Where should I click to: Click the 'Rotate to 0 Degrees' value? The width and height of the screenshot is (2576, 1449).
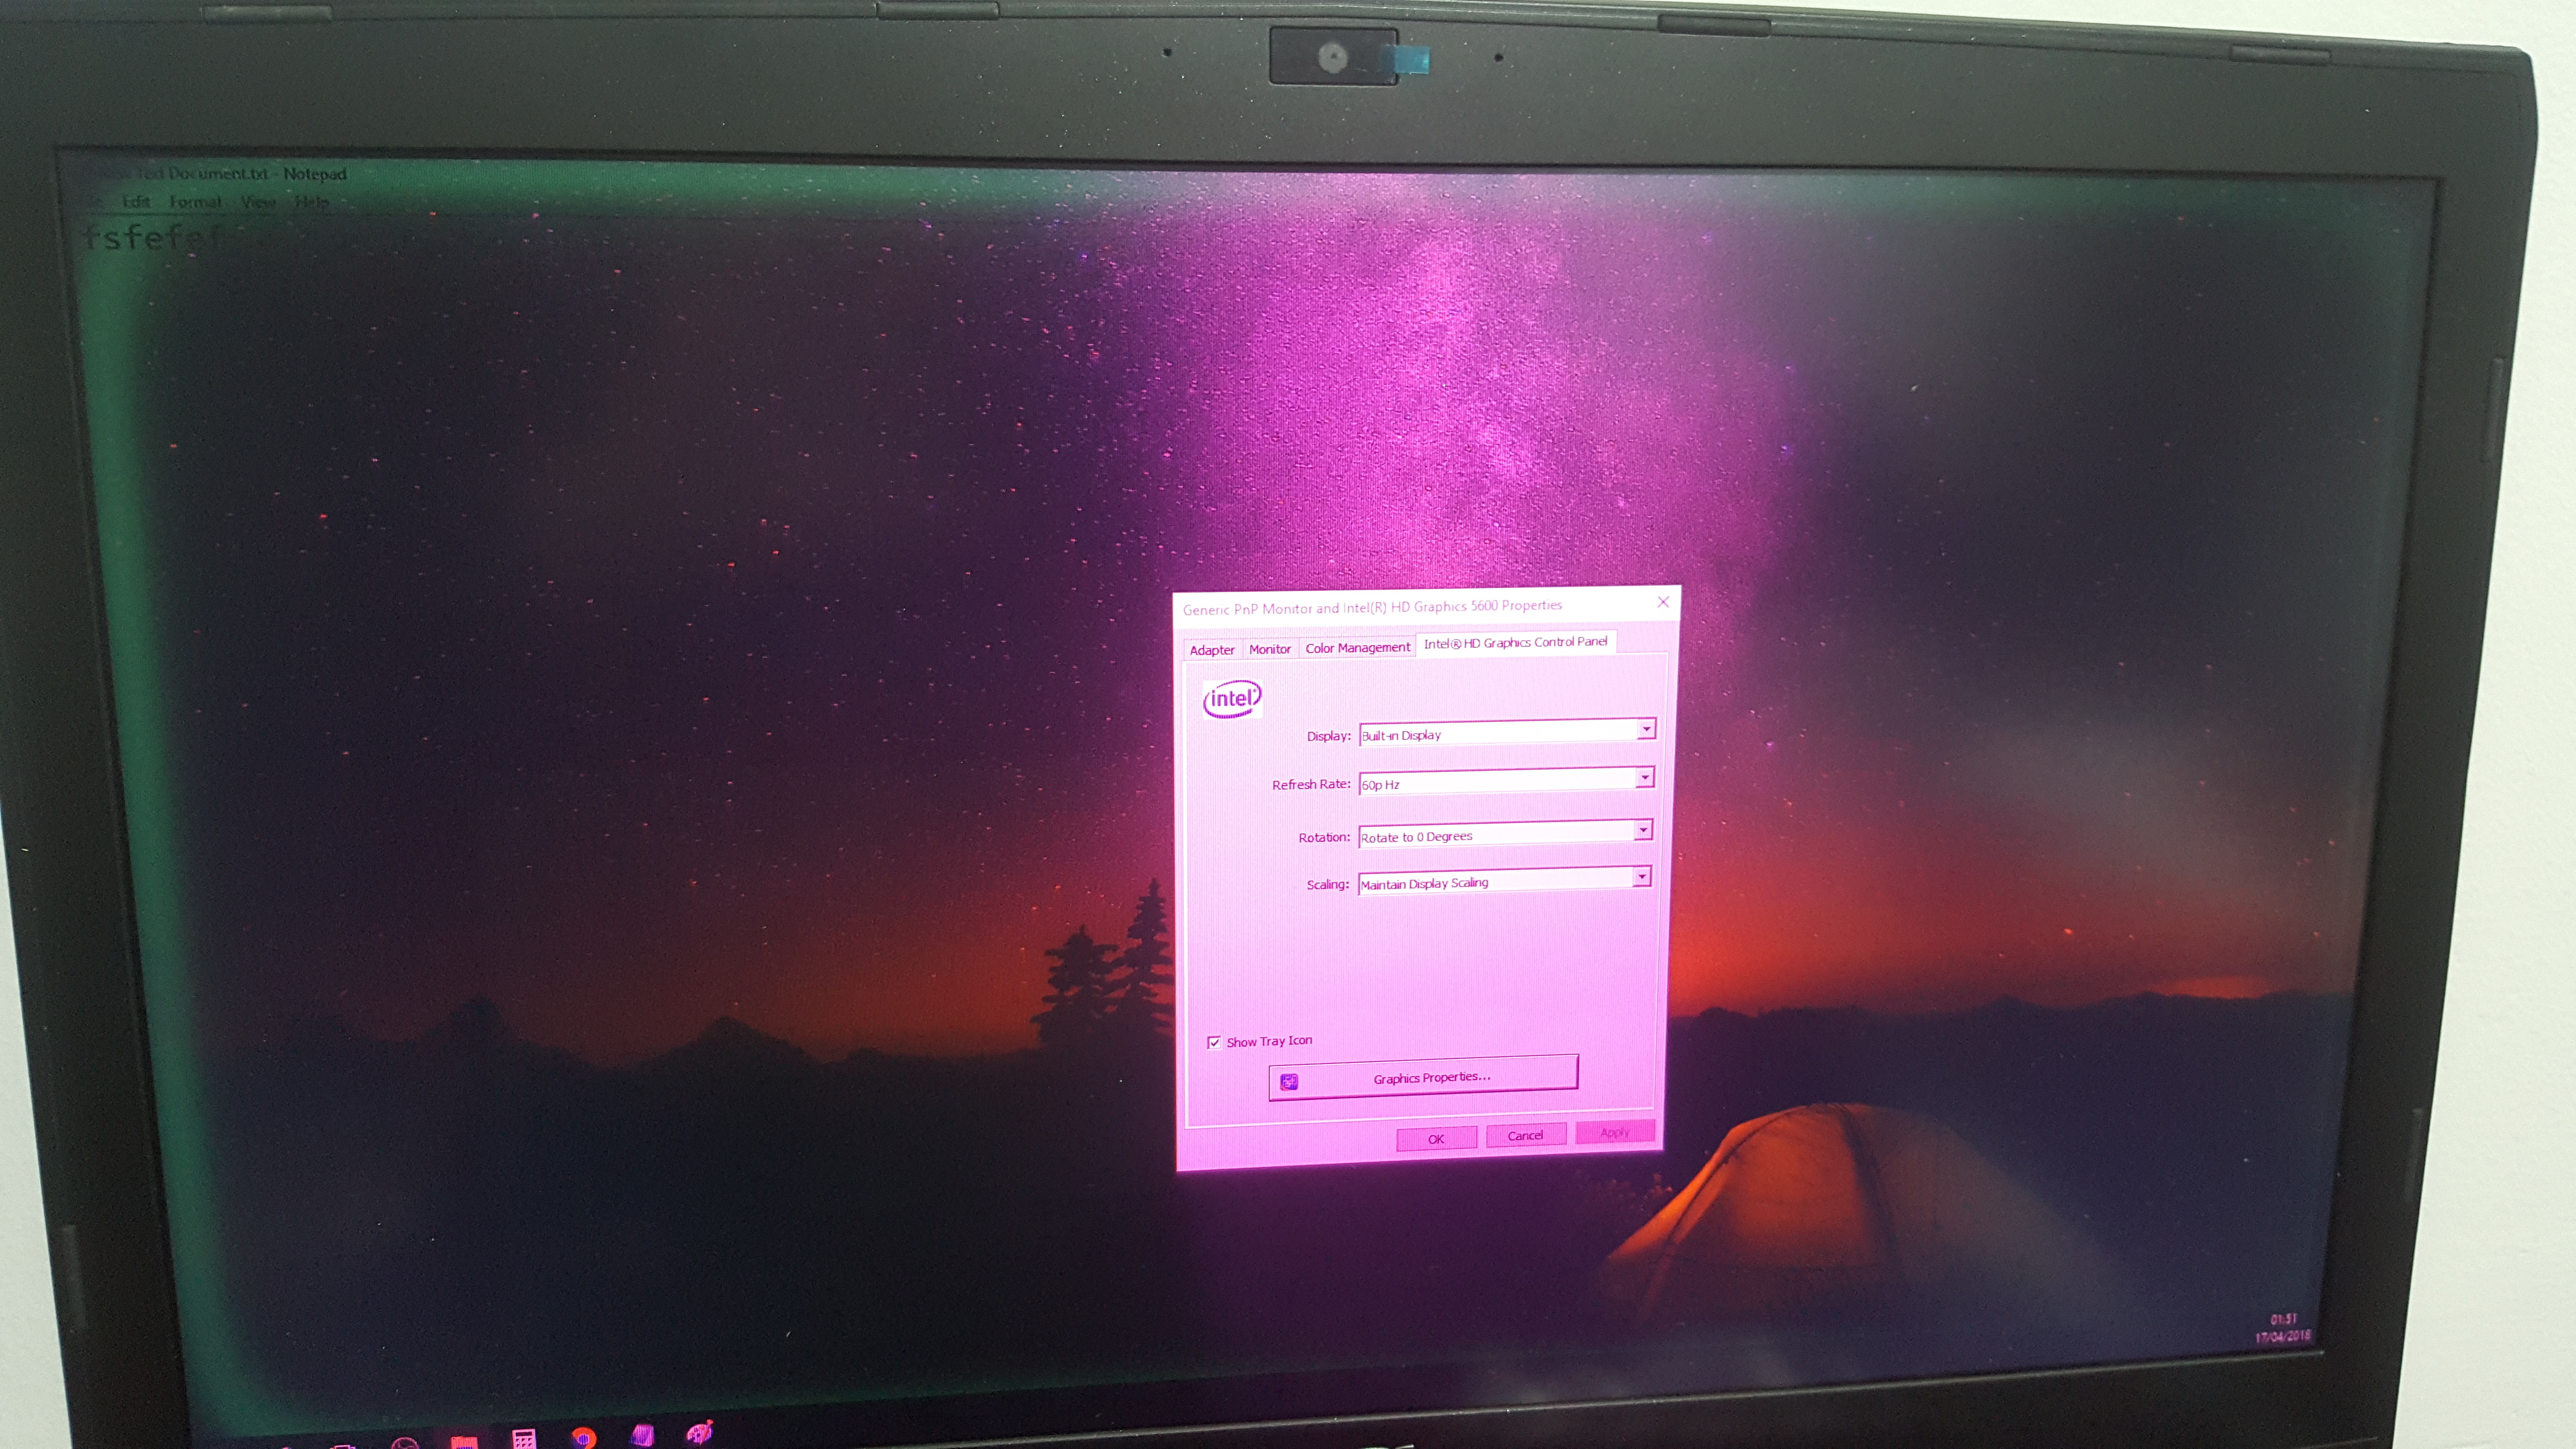pos(1416,836)
